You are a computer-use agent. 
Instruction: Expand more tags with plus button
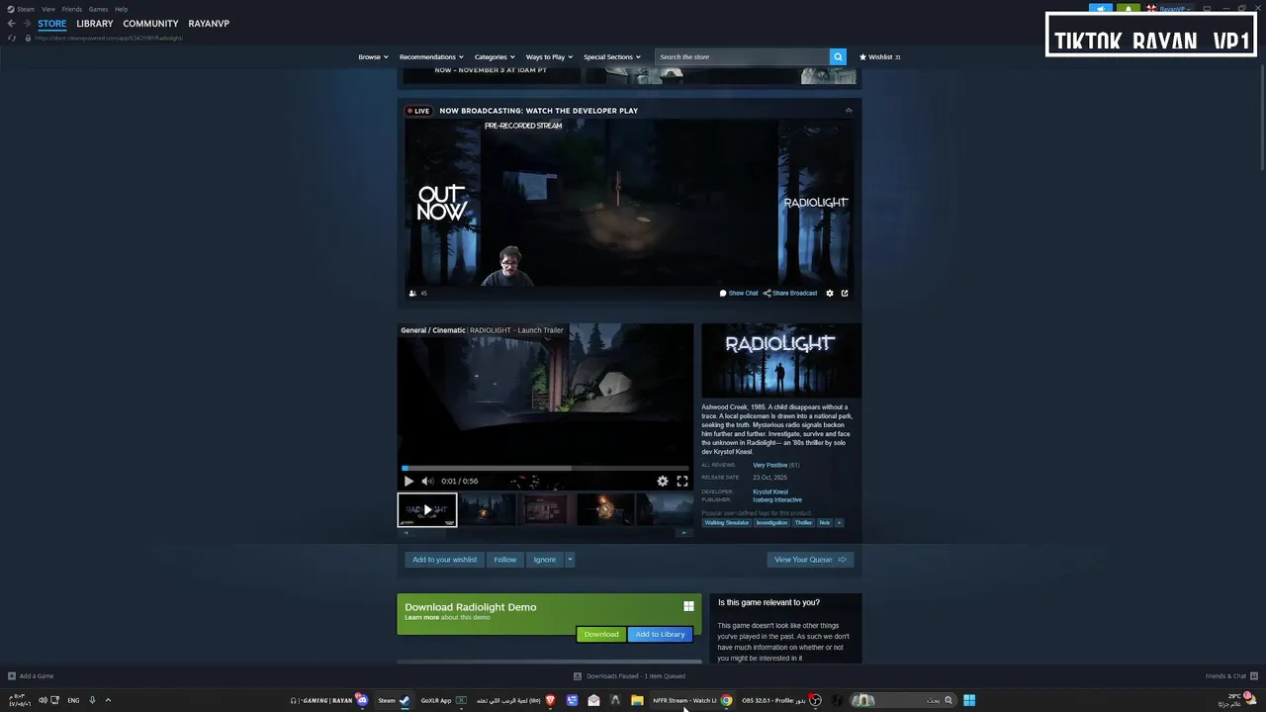coord(840,522)
